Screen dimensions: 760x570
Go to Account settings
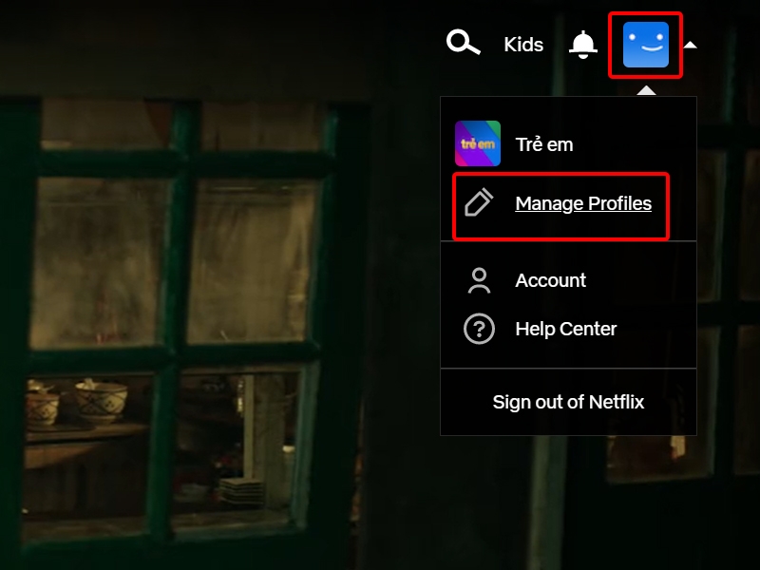coord(551,280)
